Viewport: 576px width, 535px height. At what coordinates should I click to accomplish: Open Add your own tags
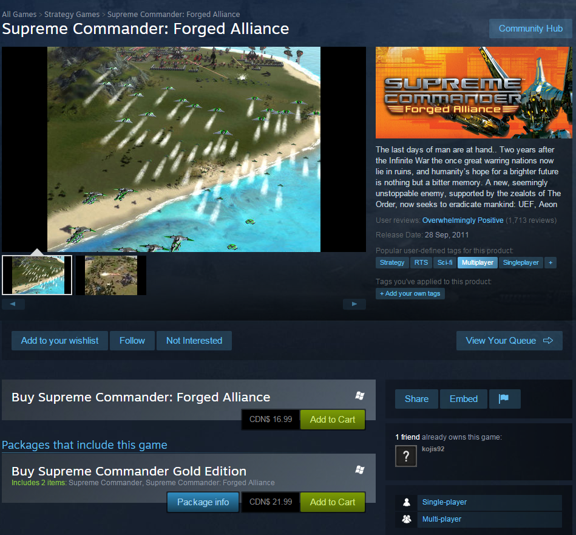pos(410,293)
